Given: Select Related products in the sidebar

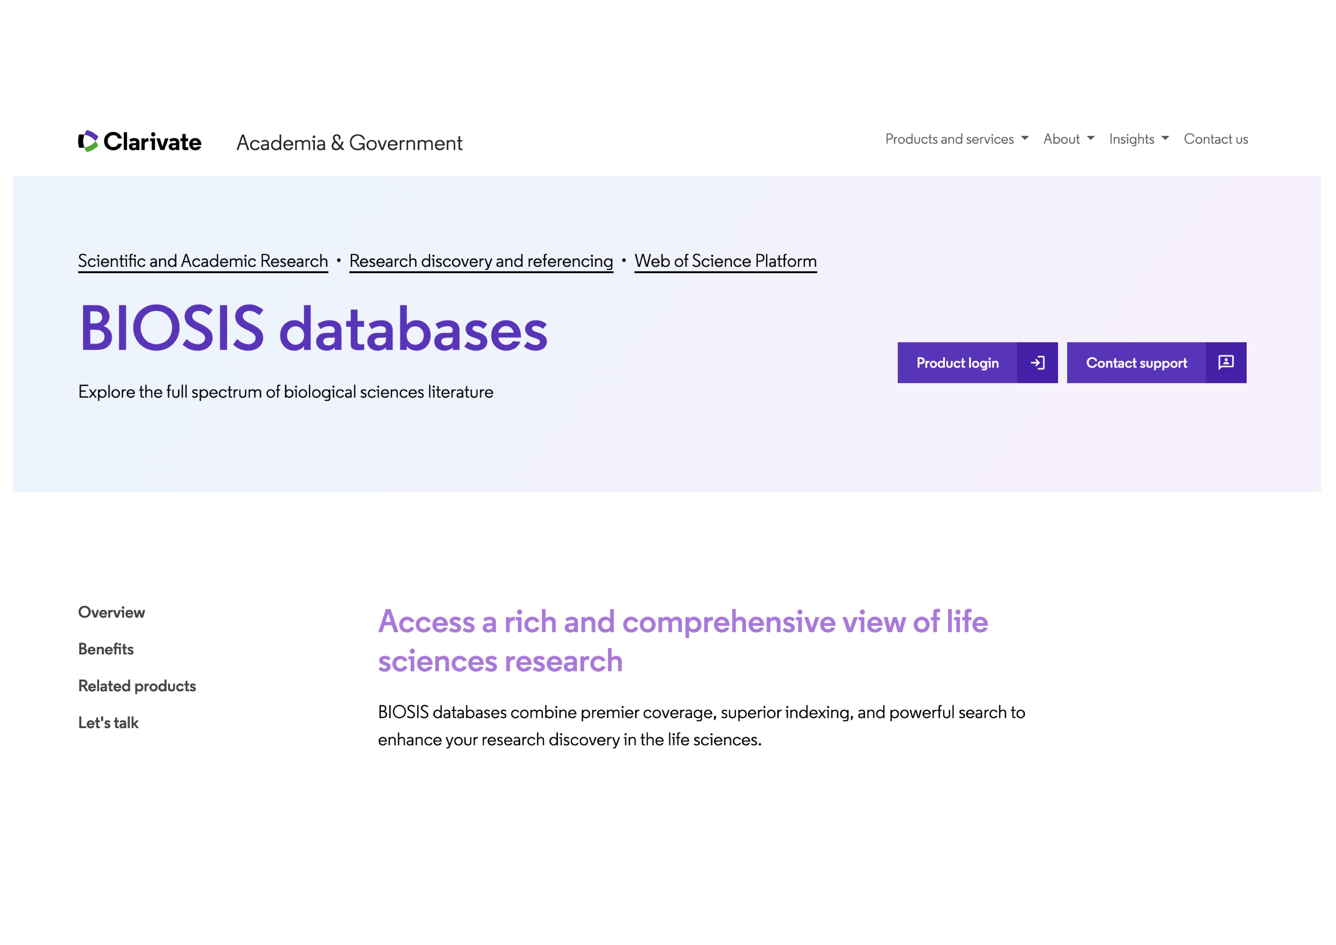Looking at the screenshot, I should point(137,685).
